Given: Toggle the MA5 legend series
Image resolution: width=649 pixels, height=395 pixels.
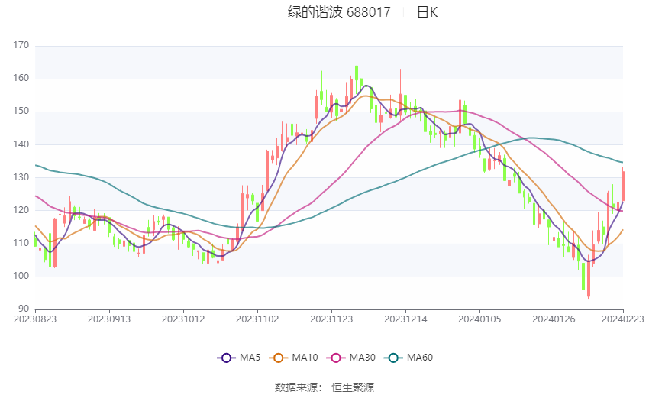Looking at the screenshot, I should coord(239,358).
